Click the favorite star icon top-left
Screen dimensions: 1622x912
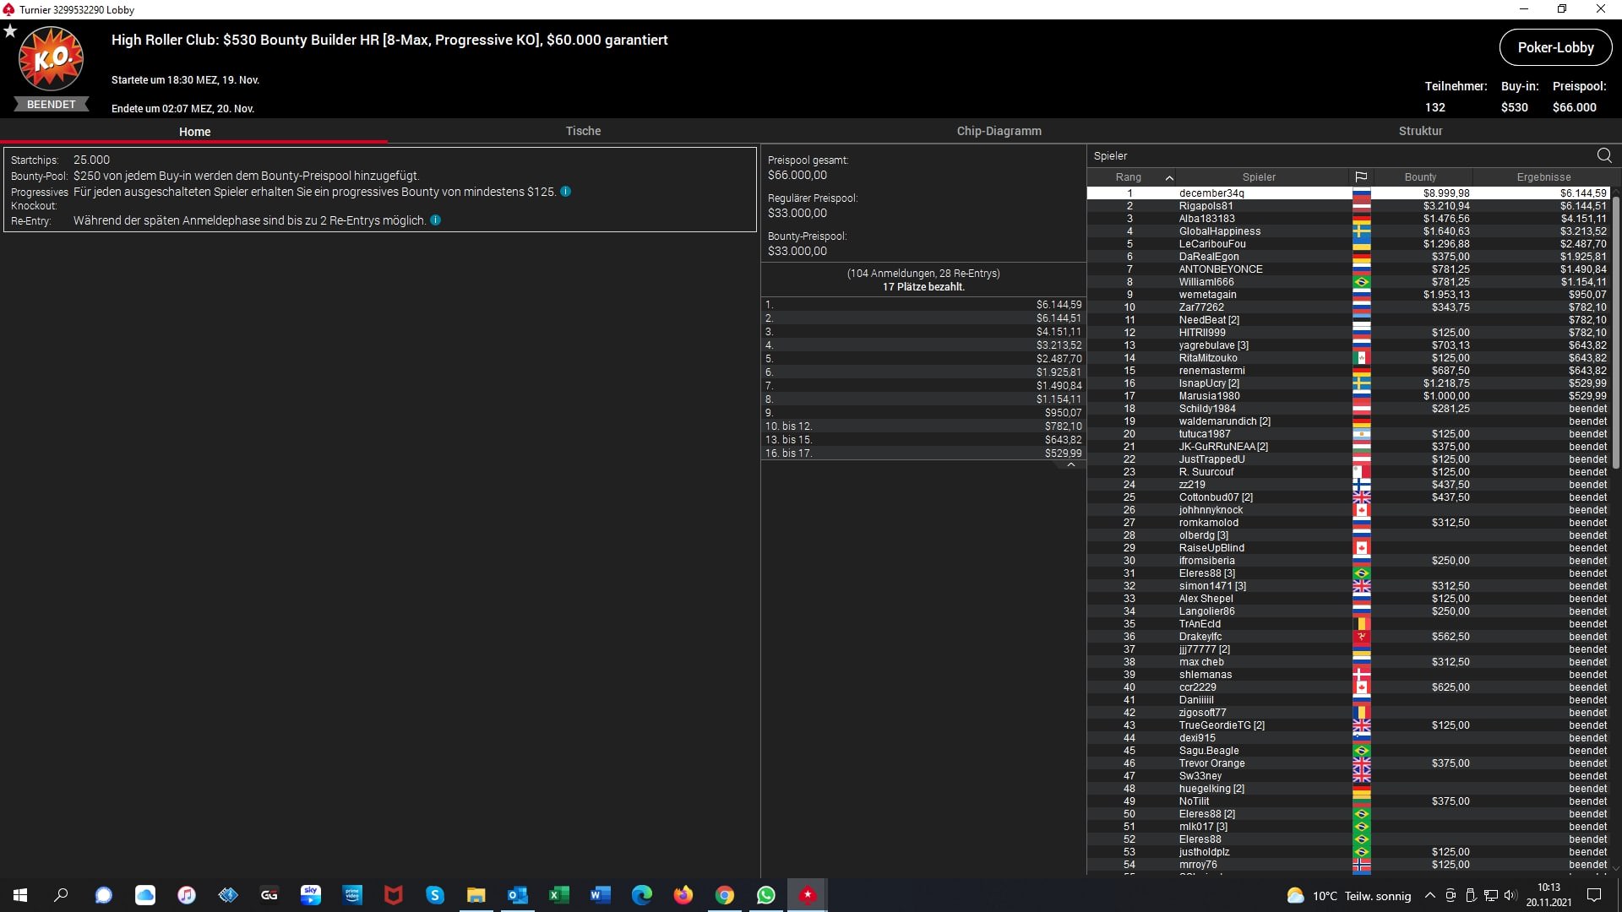[10, 31]
